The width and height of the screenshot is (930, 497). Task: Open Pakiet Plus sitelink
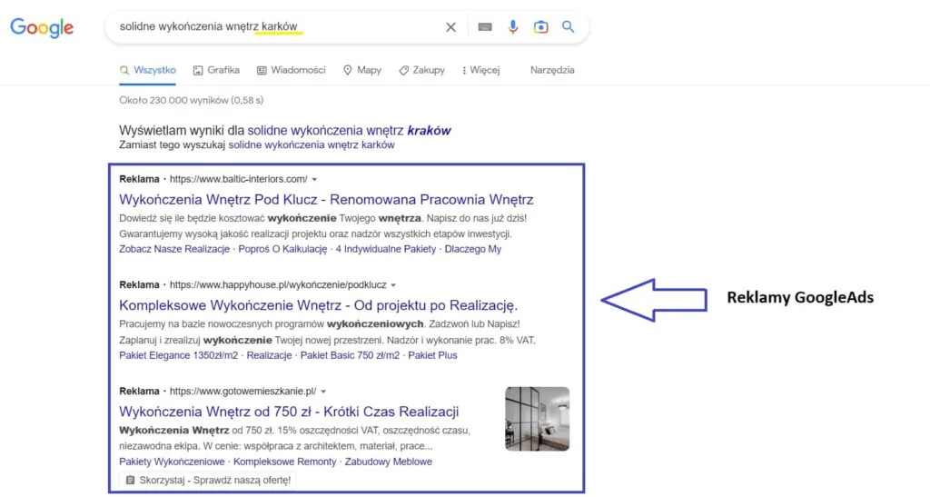click(432, 355)
